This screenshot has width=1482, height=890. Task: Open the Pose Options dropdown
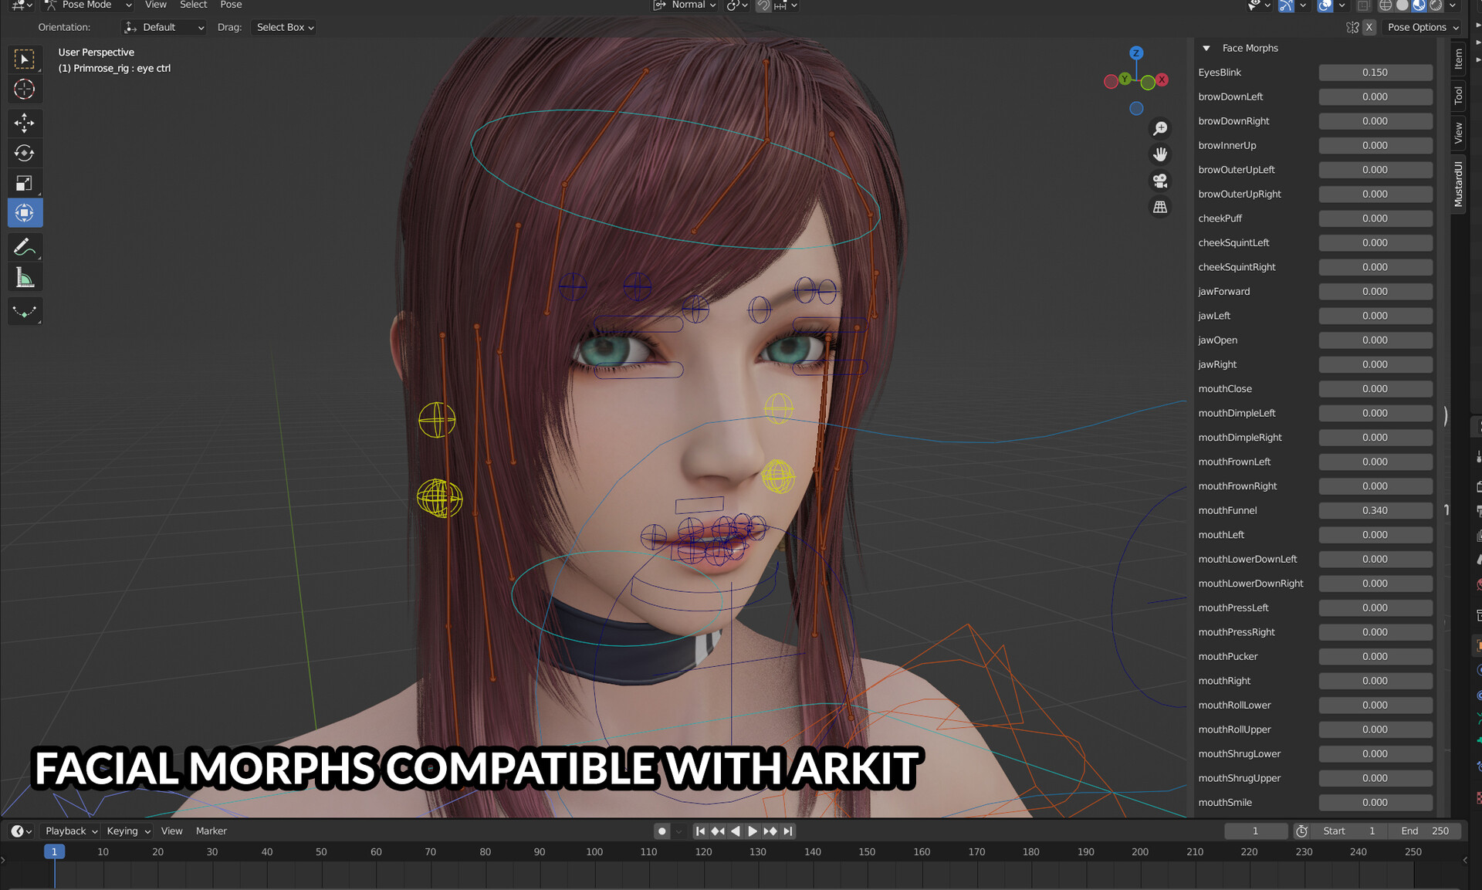[x=1422, y=27]
